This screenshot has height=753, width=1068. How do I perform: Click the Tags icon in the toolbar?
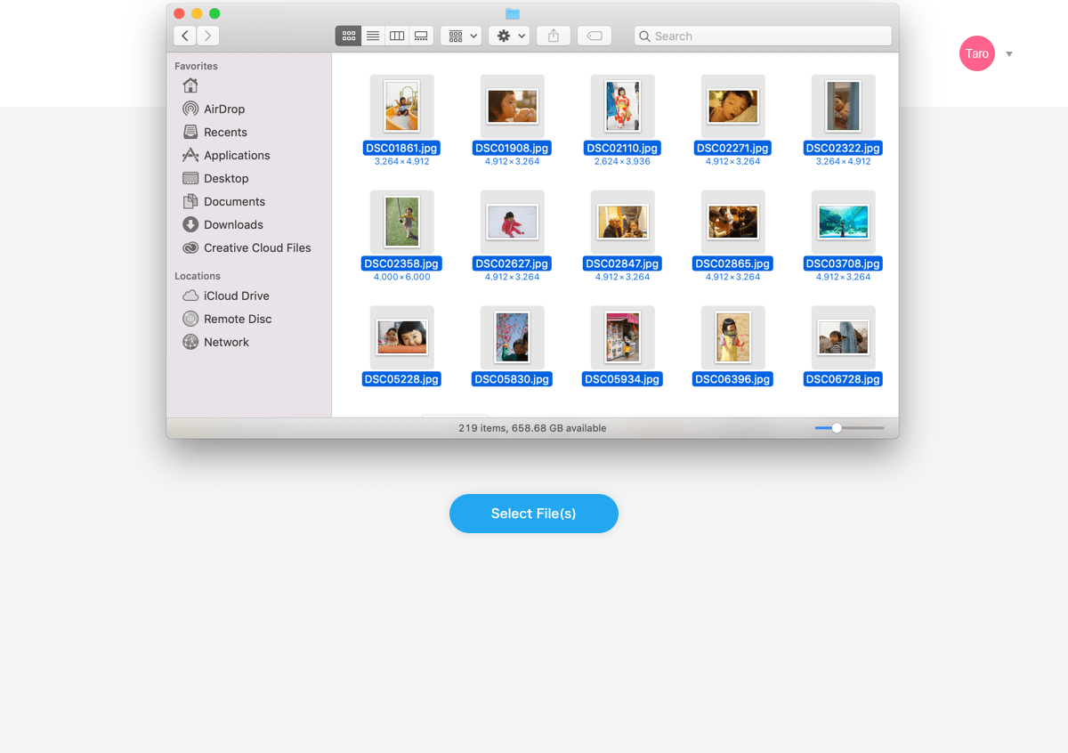coord(595,36)
